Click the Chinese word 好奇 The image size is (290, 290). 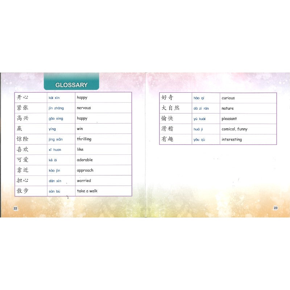(x=167, y=98)
